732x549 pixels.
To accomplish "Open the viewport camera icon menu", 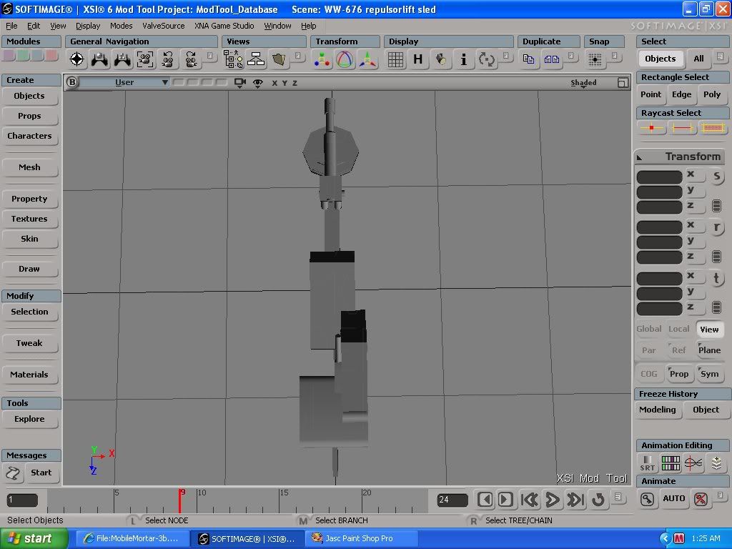I will pyautogui.click(x=240, y=83).
